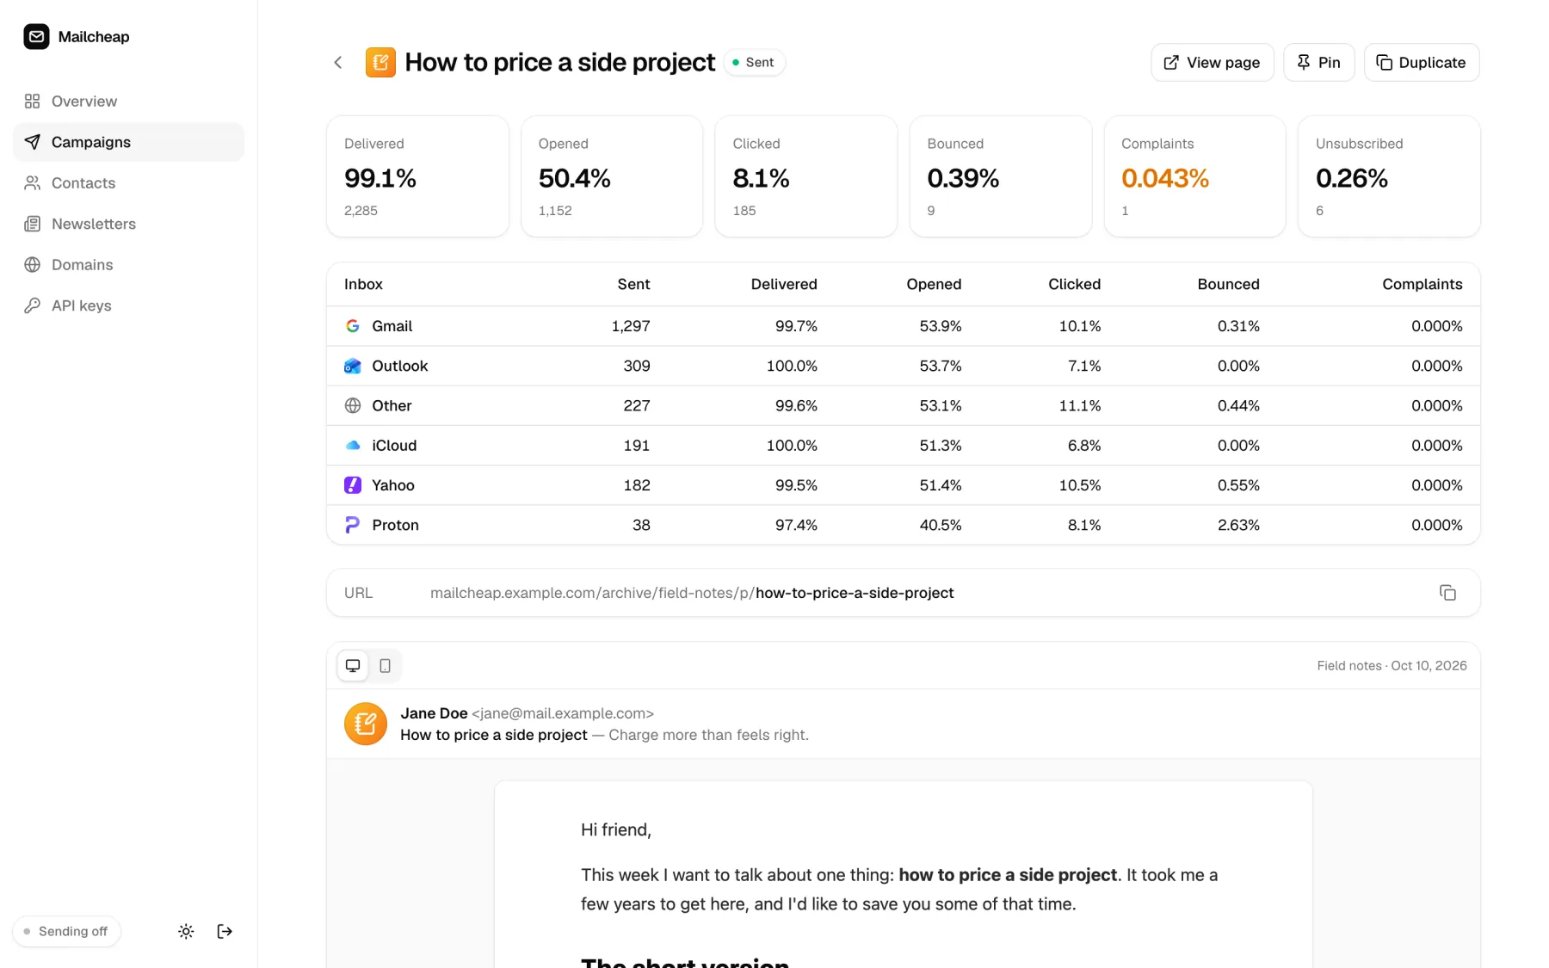This screenshot has height=968, width=1549.
Task: Duplicate this campaign
Action: tap(1421, 63)
